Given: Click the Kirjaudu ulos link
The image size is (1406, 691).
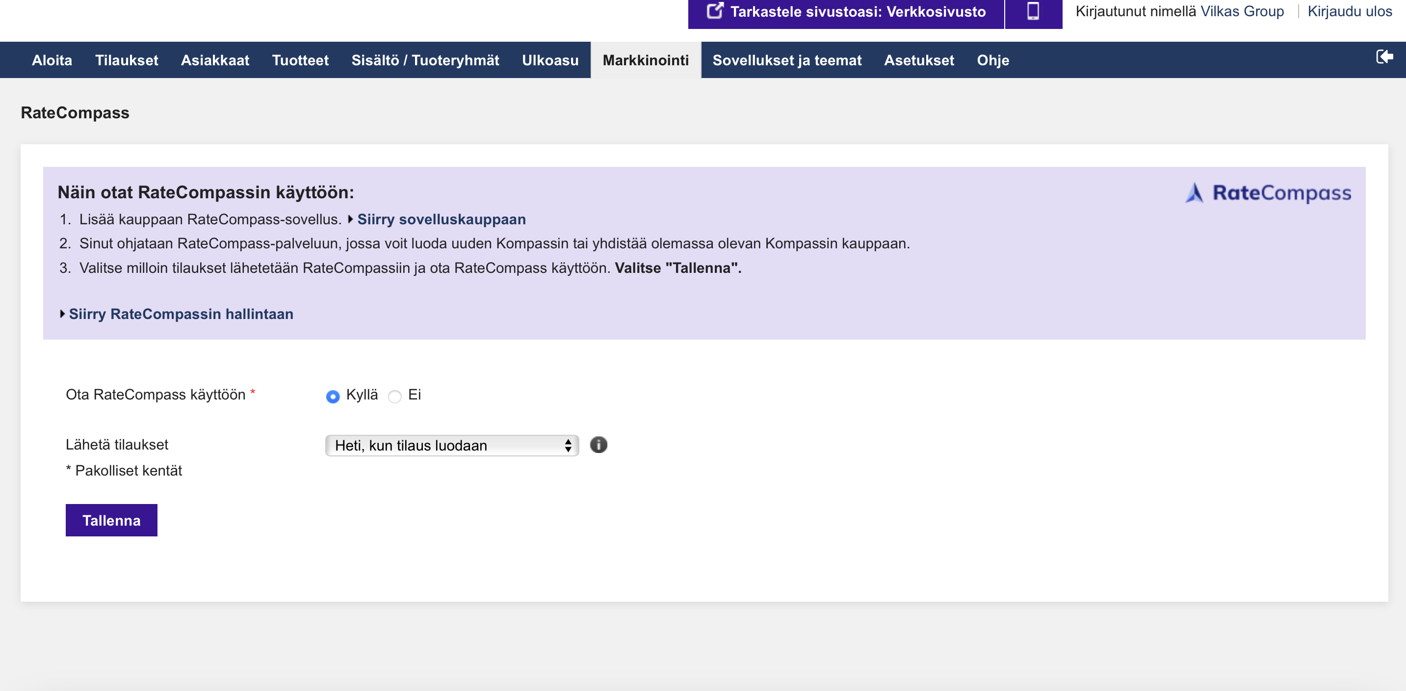Looking at the screenshot, I should 1349,11.
